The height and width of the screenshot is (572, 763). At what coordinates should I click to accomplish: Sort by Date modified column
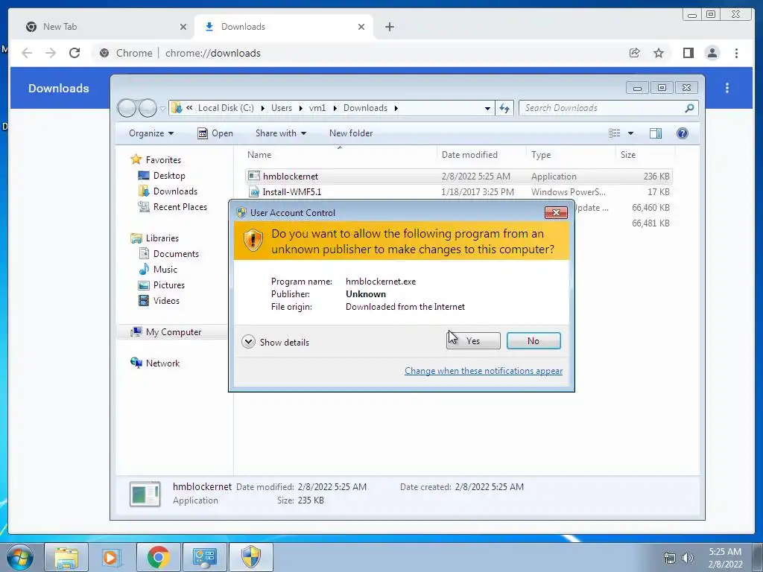pyautogui.click(x=481, y=155)
